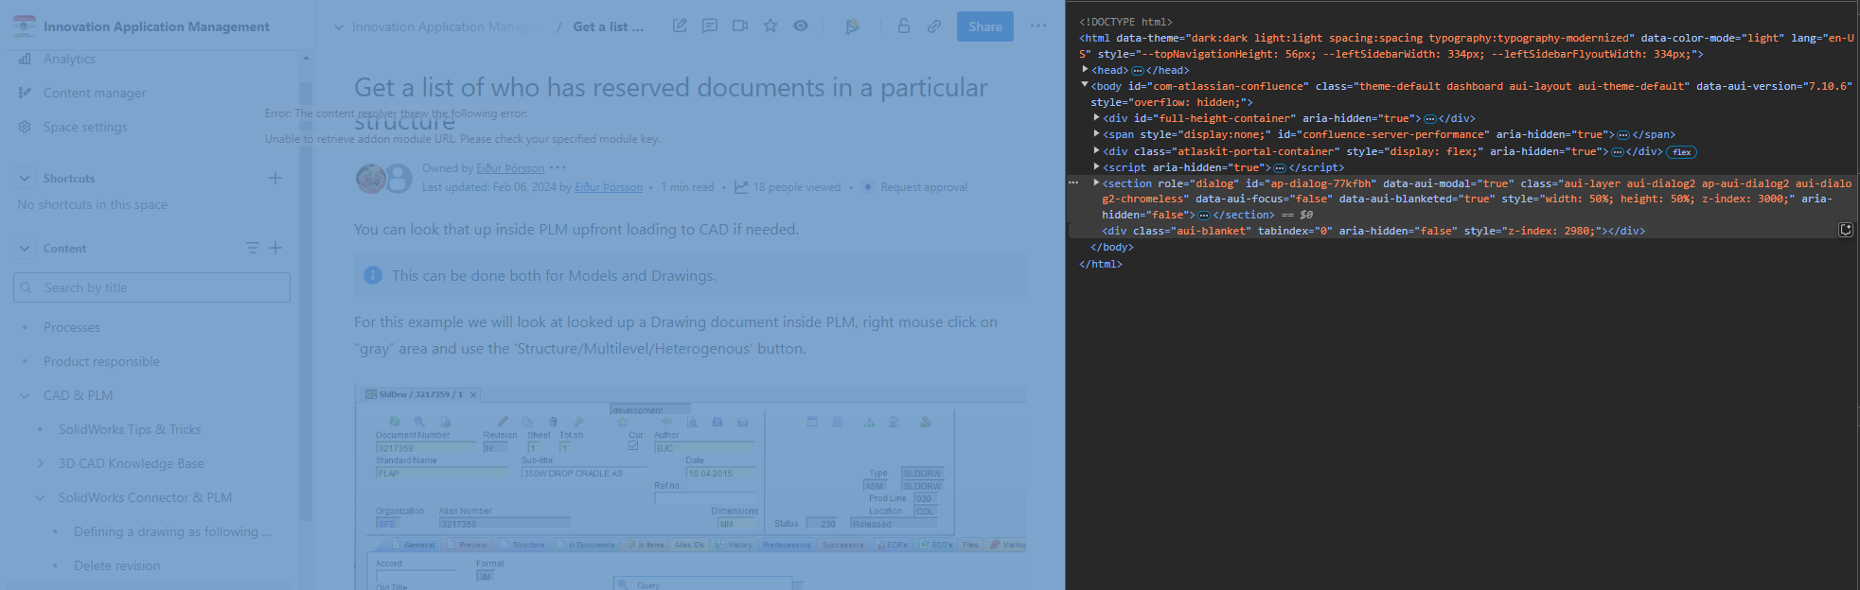Click the Innovation Application Manager breadcrumb link

tap(442, 26)
